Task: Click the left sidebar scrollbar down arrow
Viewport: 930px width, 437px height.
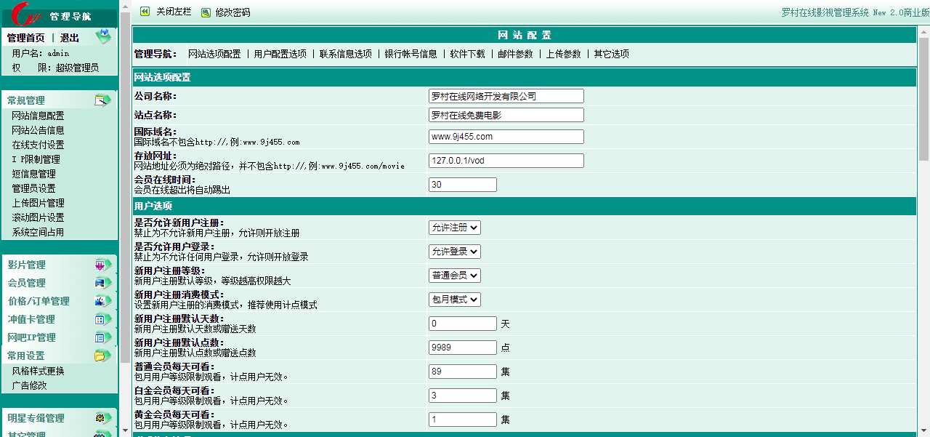Action: pyautogui.click(x=125, y=431)
